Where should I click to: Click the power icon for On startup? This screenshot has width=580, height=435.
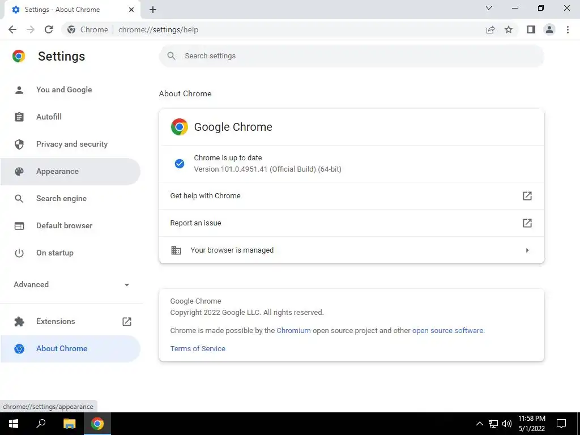tap(19, 253)
